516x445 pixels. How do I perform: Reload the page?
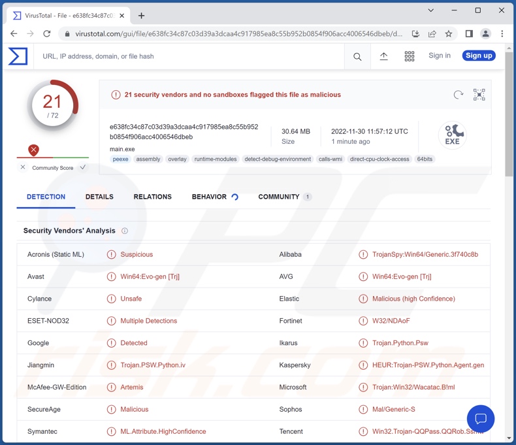pyautogui.click(x=47, y=33)
